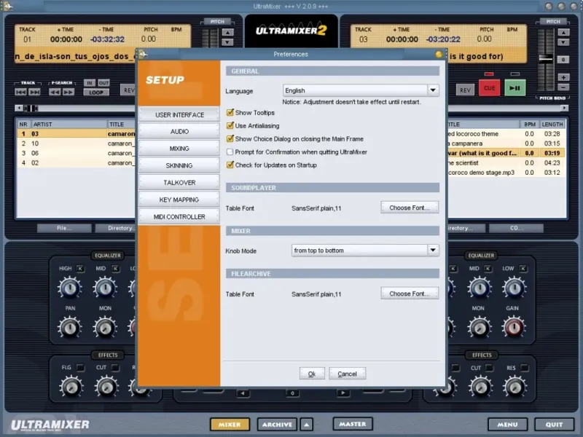Click the Language field showing English
The image size is (583, 437).
pos(355,90)
